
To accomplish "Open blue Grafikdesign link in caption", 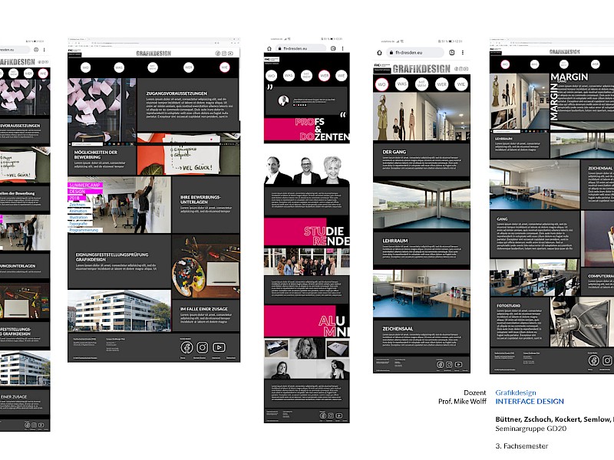I will click(x=516, y=393).
